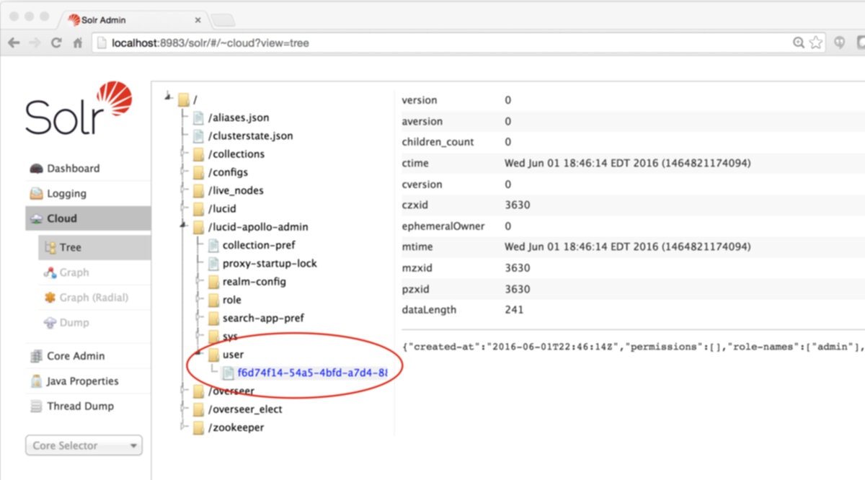Click the /collections folder icon
The image size is (865, 480).
[x=199, y=154]
